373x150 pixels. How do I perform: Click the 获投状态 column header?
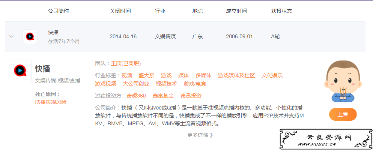[282, 11]
